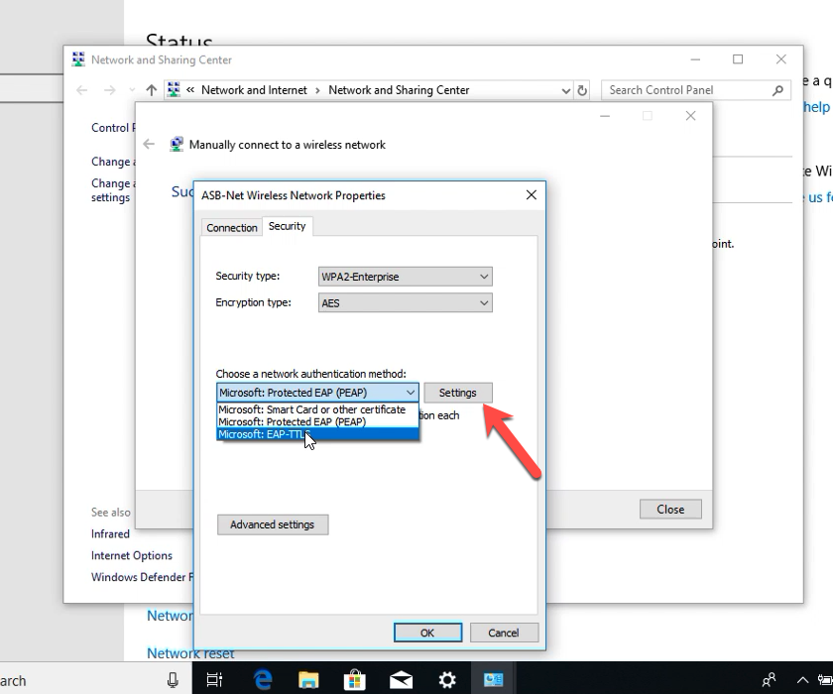
Task: Click the up-arrow navigation icon
Action: pyautogui.click(x=151, y=90)
